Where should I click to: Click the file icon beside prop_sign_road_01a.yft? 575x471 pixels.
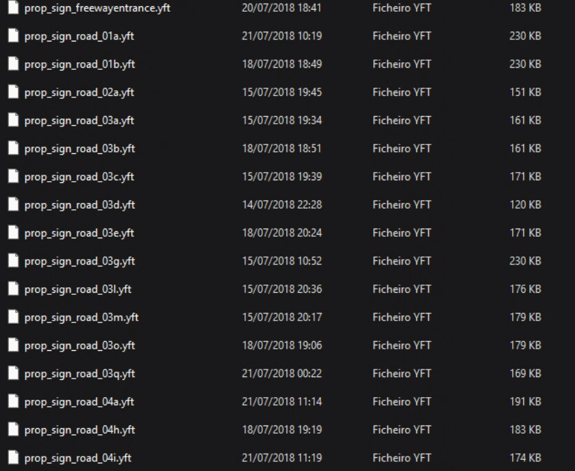click(14, 36)
